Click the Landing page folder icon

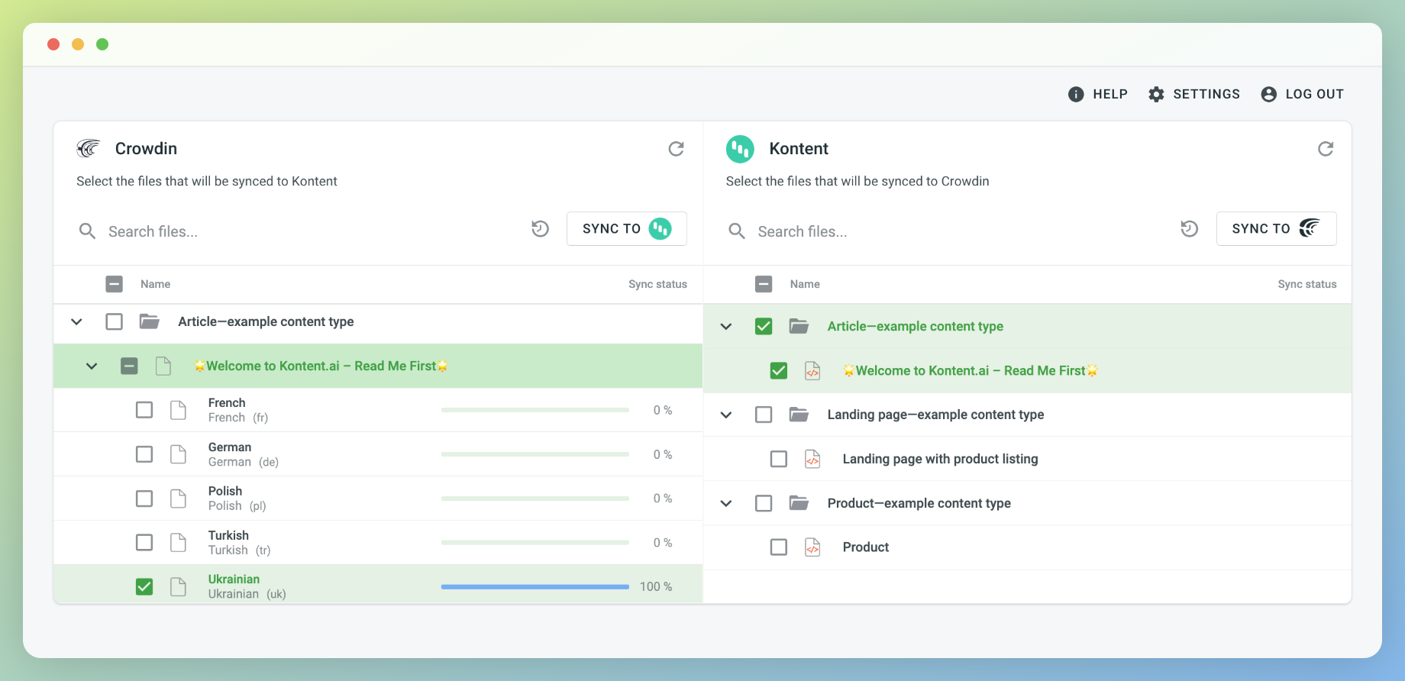[x=799, y=415]
